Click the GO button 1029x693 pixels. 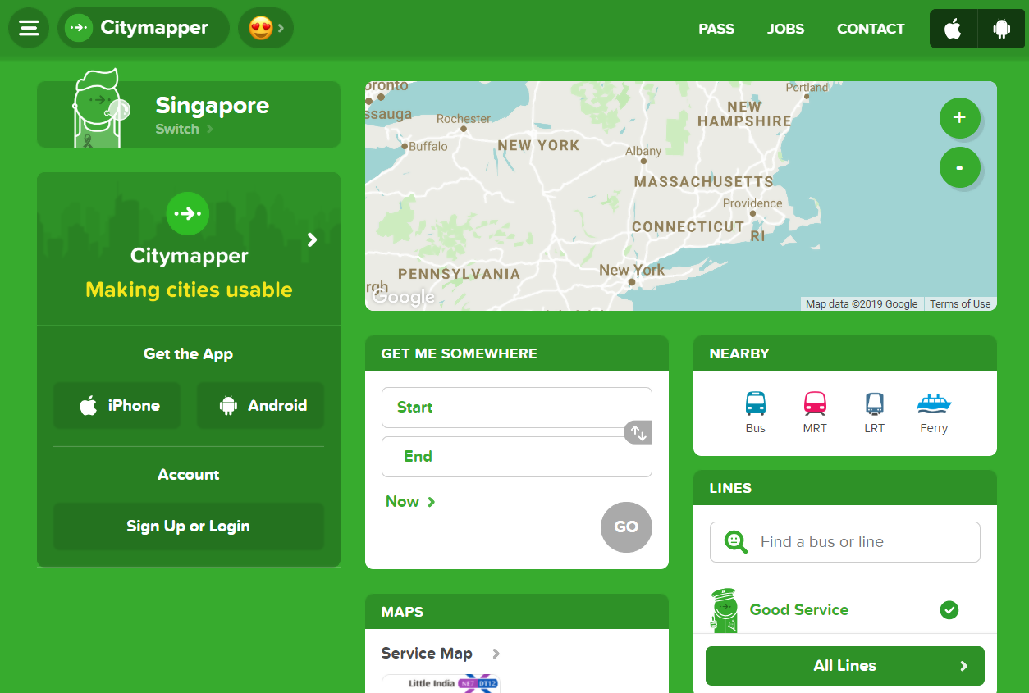point(626,527)
